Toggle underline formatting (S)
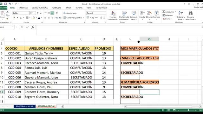The image size is (203, 114). coord(21,18)
